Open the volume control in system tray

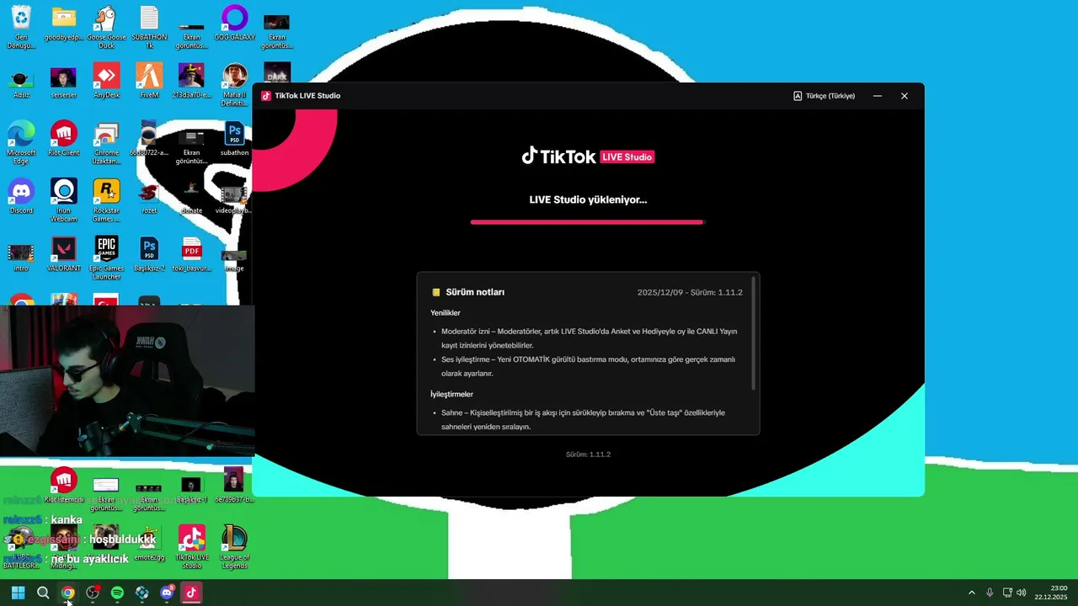click(x=1022, y=593)
